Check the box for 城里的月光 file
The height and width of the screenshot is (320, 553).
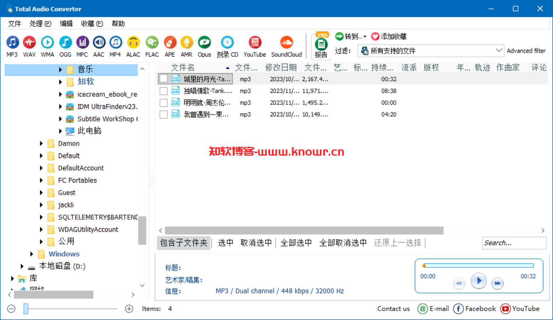pyautogui.click(x=164, y=79)
